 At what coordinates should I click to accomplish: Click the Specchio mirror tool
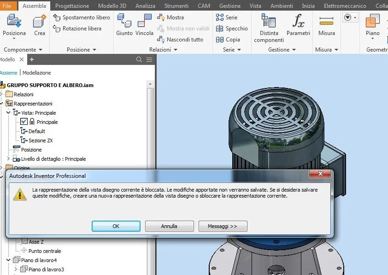[x=232, y=29]
